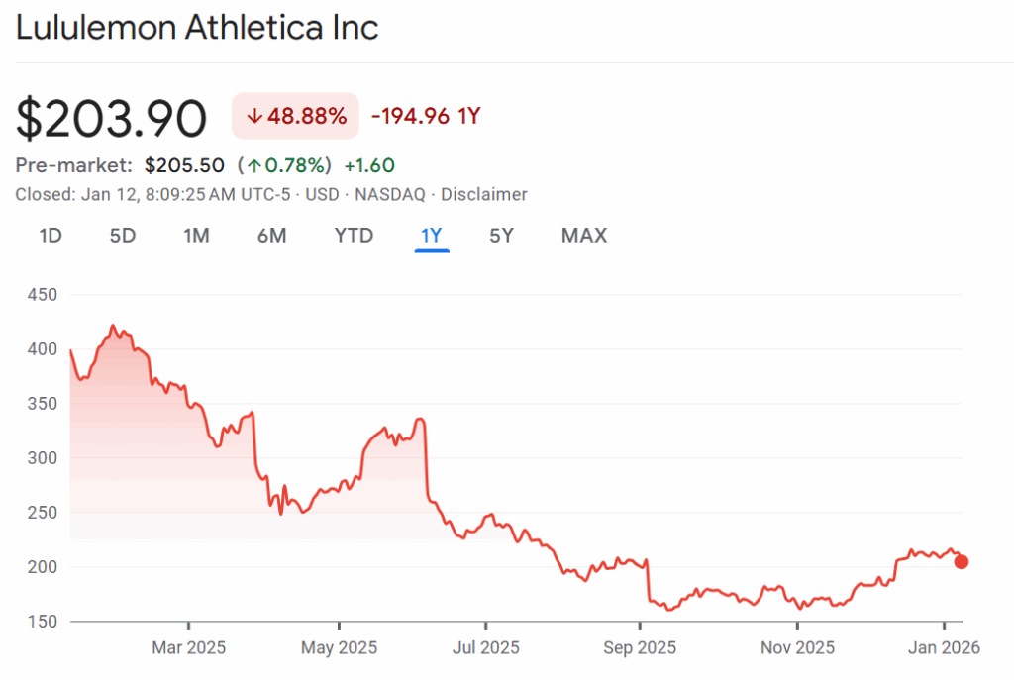Click the active 1Y tab
The width and height of the screenshot is (1014, 680).
click(432, 236)
